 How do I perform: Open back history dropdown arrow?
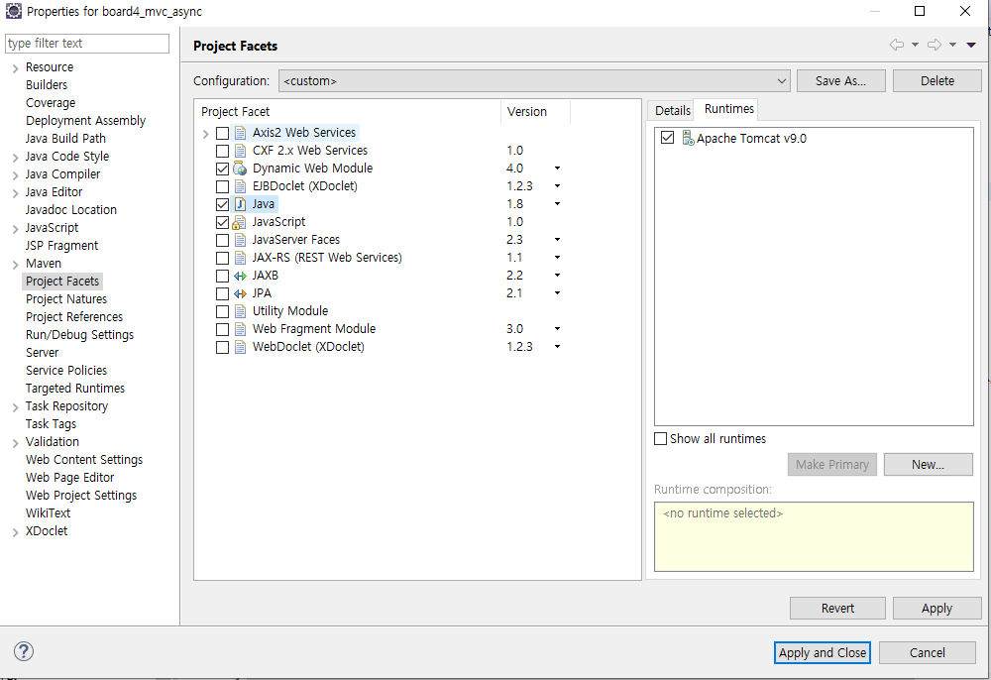point(915,45)
